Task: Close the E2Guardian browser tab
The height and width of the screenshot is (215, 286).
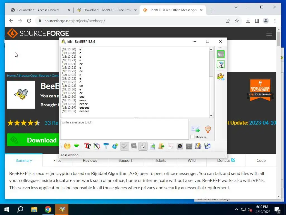Action: pyautogui.click(x=69, y=10)
